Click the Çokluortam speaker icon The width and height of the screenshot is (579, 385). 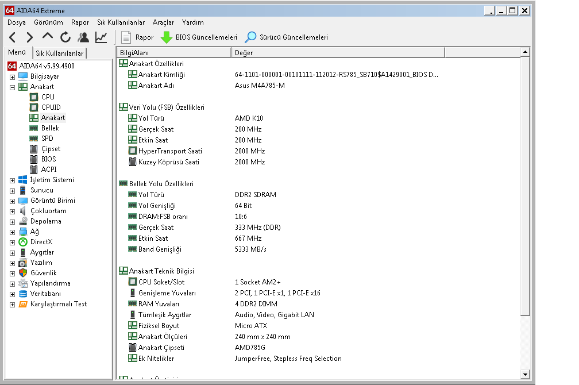[x=23, y=211]
